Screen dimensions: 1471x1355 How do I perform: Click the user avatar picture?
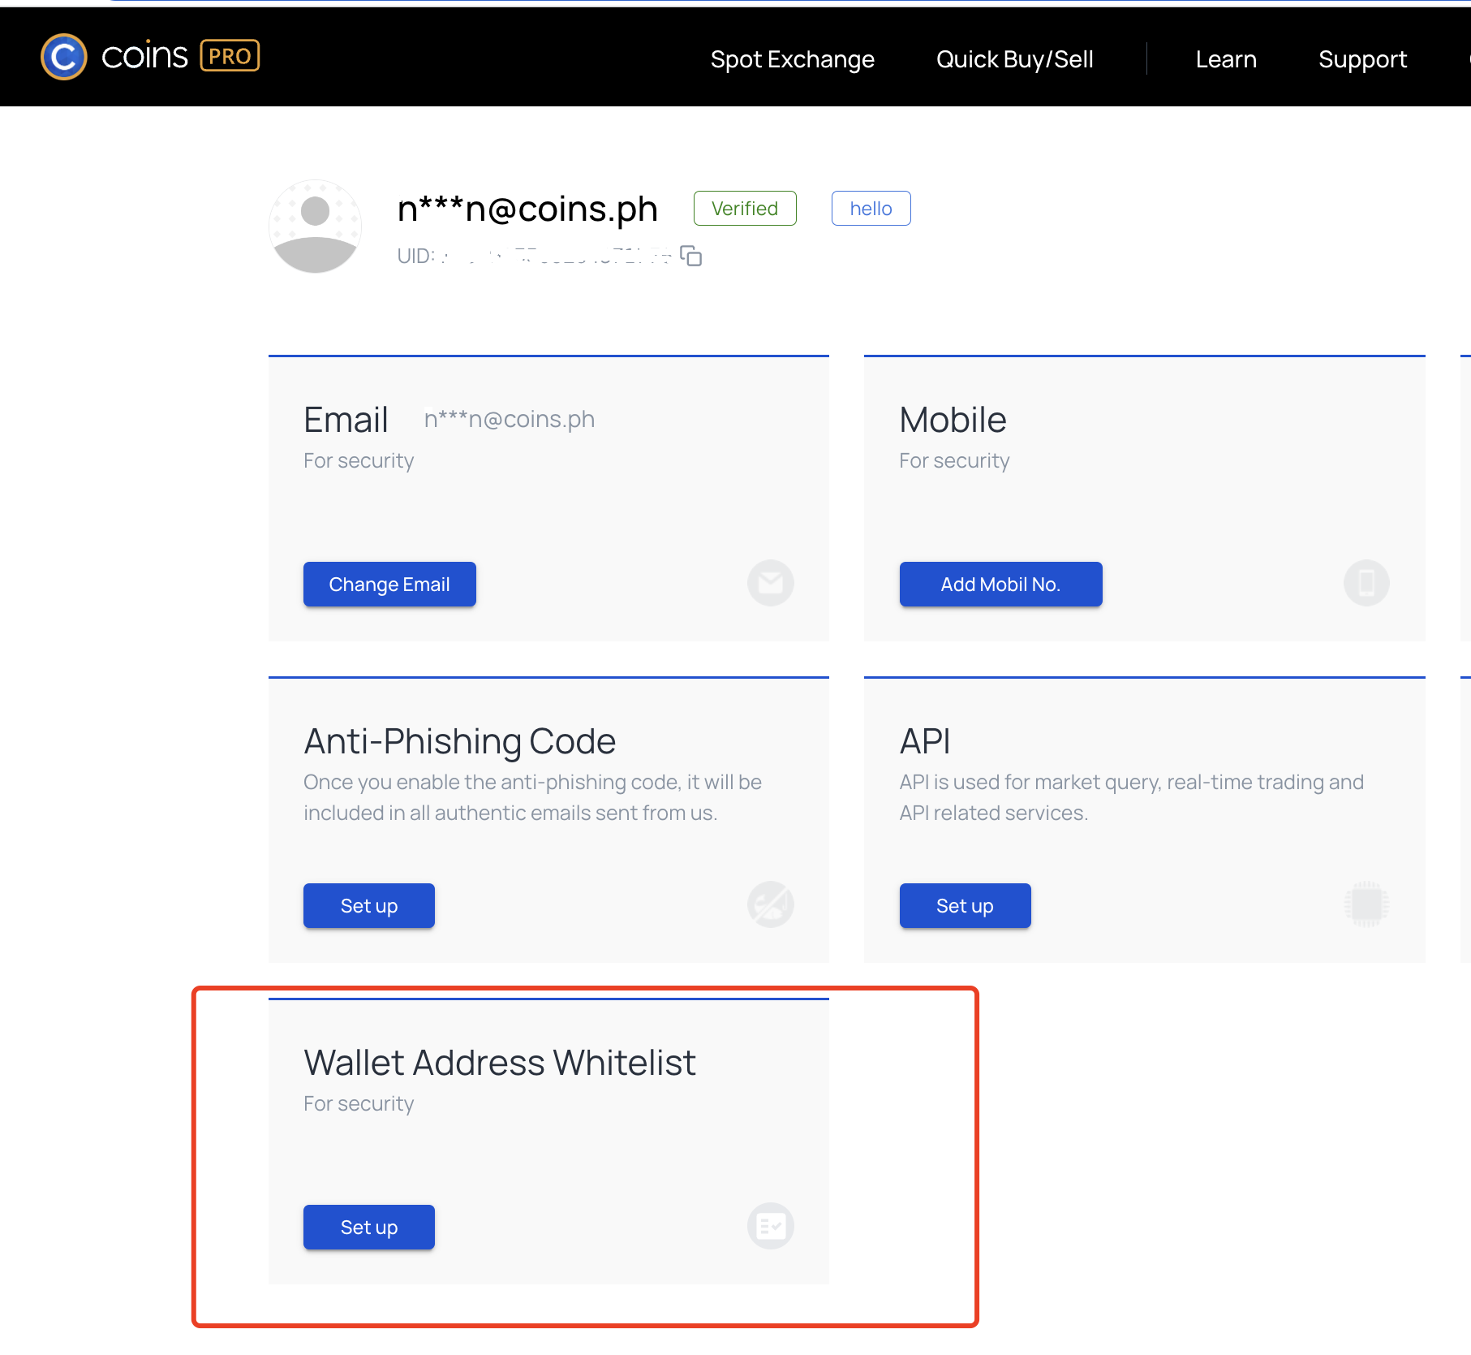315,227
